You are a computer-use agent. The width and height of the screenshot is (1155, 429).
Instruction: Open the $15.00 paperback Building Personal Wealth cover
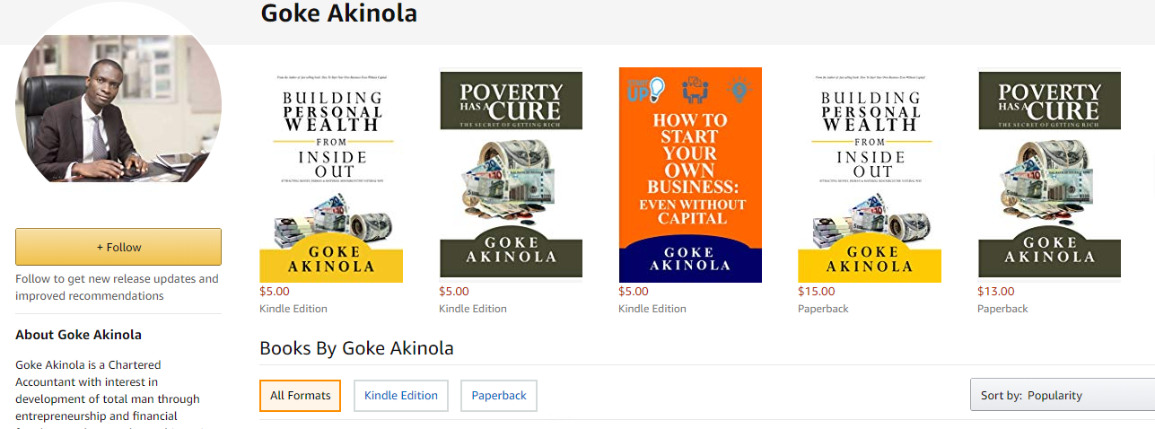pos(870,175)
